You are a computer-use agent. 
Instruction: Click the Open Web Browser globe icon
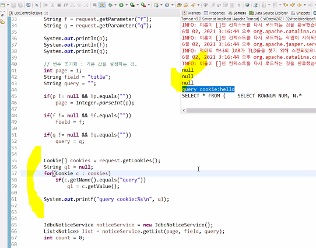tap(247, 5)
